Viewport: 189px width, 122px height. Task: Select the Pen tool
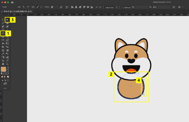3,26
